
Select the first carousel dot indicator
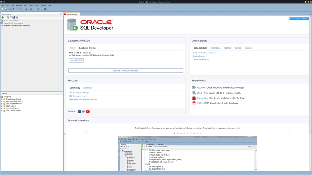point(174,133)
